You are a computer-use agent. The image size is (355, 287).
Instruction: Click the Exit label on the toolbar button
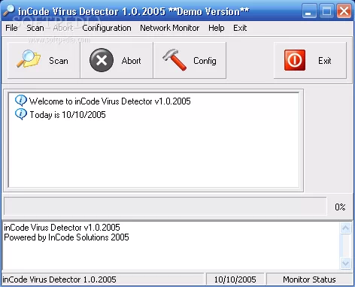325,61
